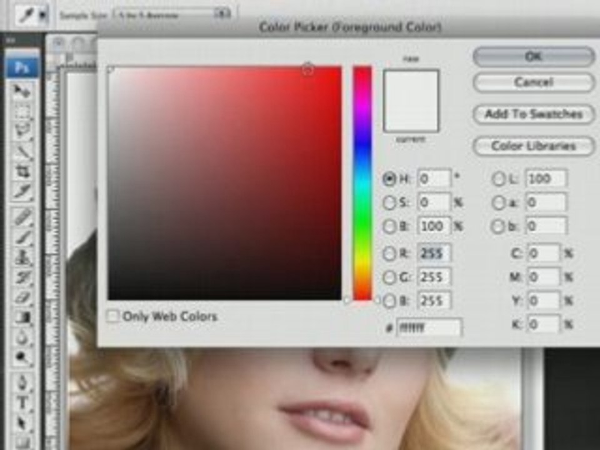Click the Color Picker (Foreground Color) title
Viewport: 600px width, 450px height.
(350, 27)
